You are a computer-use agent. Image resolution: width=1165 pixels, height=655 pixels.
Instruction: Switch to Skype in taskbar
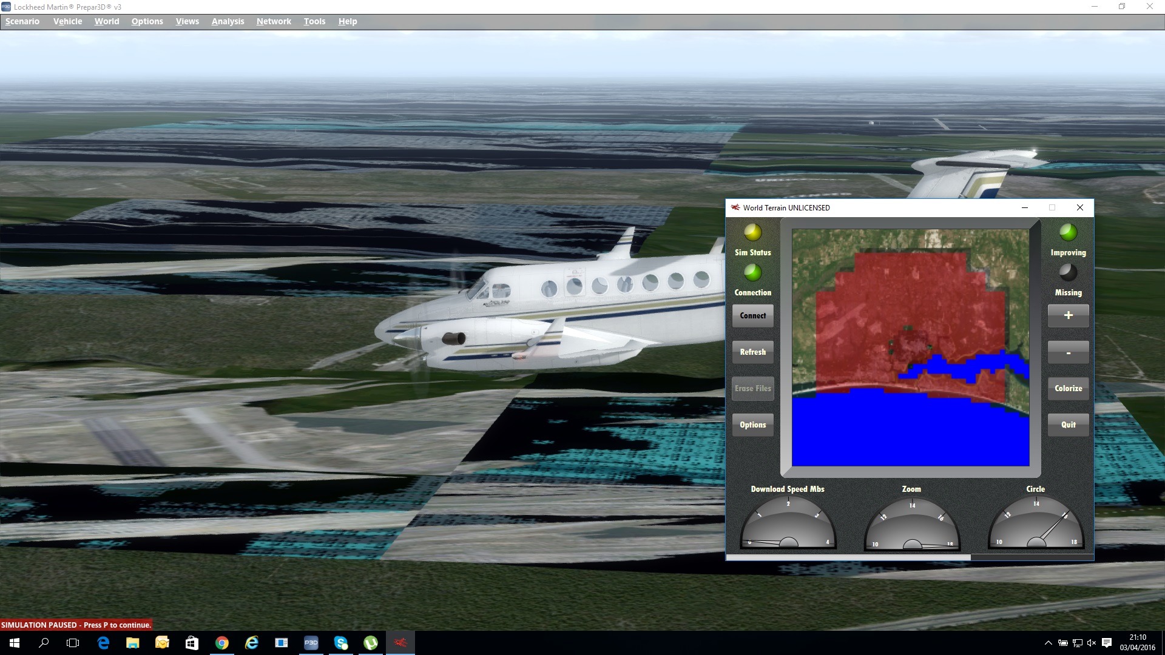(341, 643)
